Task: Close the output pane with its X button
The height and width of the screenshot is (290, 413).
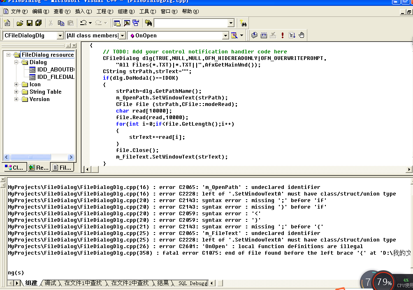Action: click(3, 180)
